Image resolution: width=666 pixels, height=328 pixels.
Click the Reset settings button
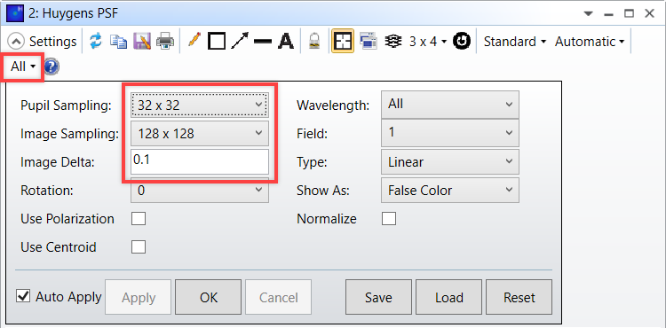point(519,298)
